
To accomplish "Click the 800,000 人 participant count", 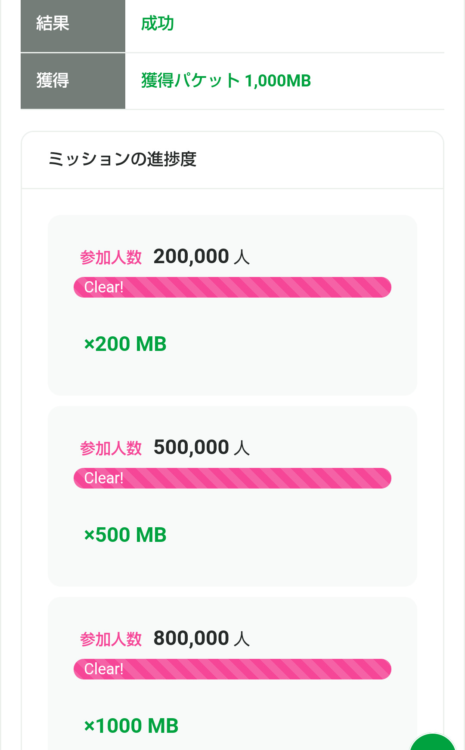I will (x=201, y=639).
